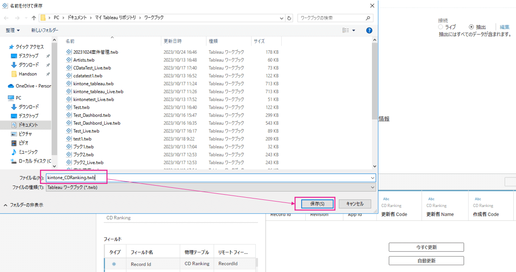The height and width of the screenshot is (272, 516).
Task: Go up one folder level arrow
Action: [x=34, y=18]
